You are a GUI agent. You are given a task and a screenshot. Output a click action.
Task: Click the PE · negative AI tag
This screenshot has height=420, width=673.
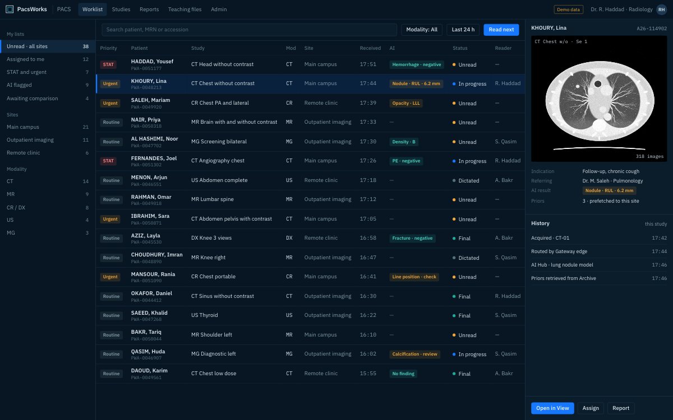pyautogui.click(x=406, y=161)
